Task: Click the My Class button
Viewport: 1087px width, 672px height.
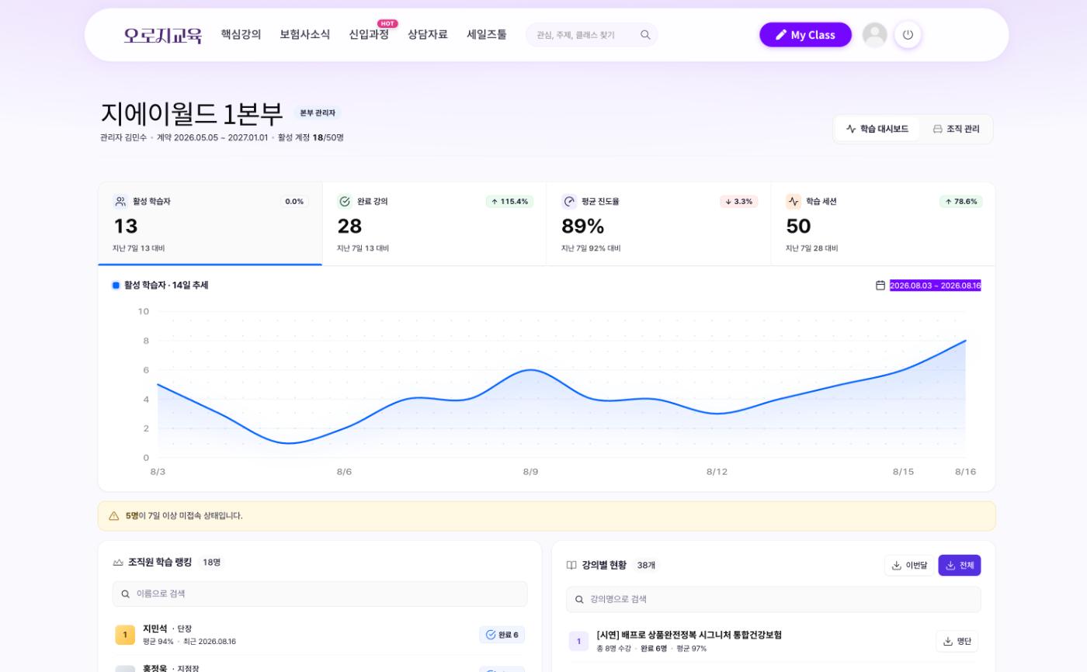Action: pyautogui.click(x=805, y=35)
